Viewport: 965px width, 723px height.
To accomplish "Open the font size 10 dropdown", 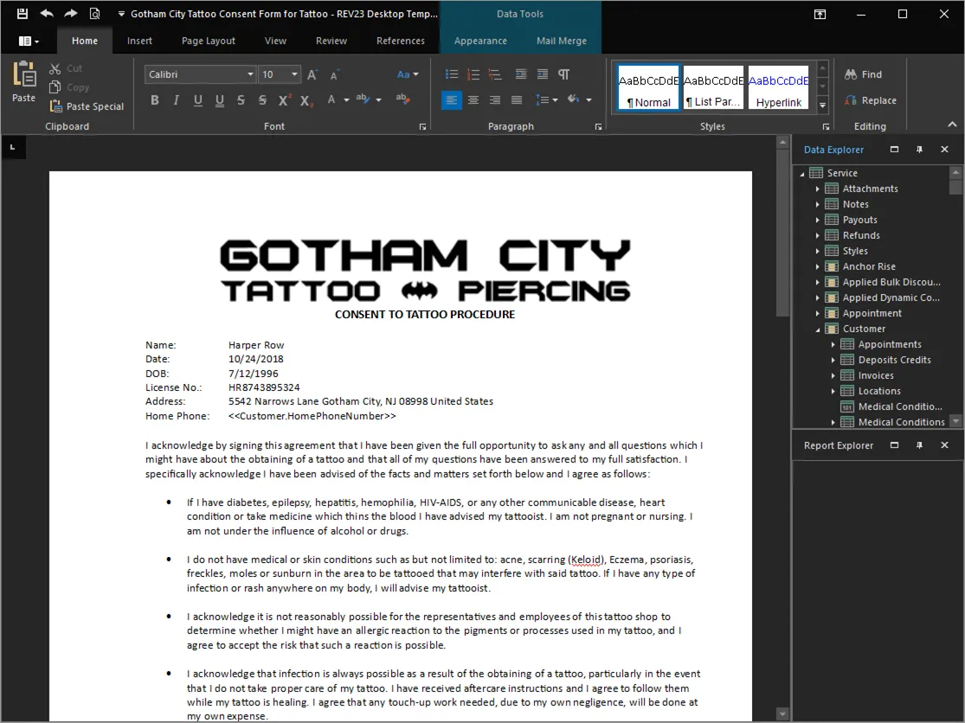I will pos(294,74).
